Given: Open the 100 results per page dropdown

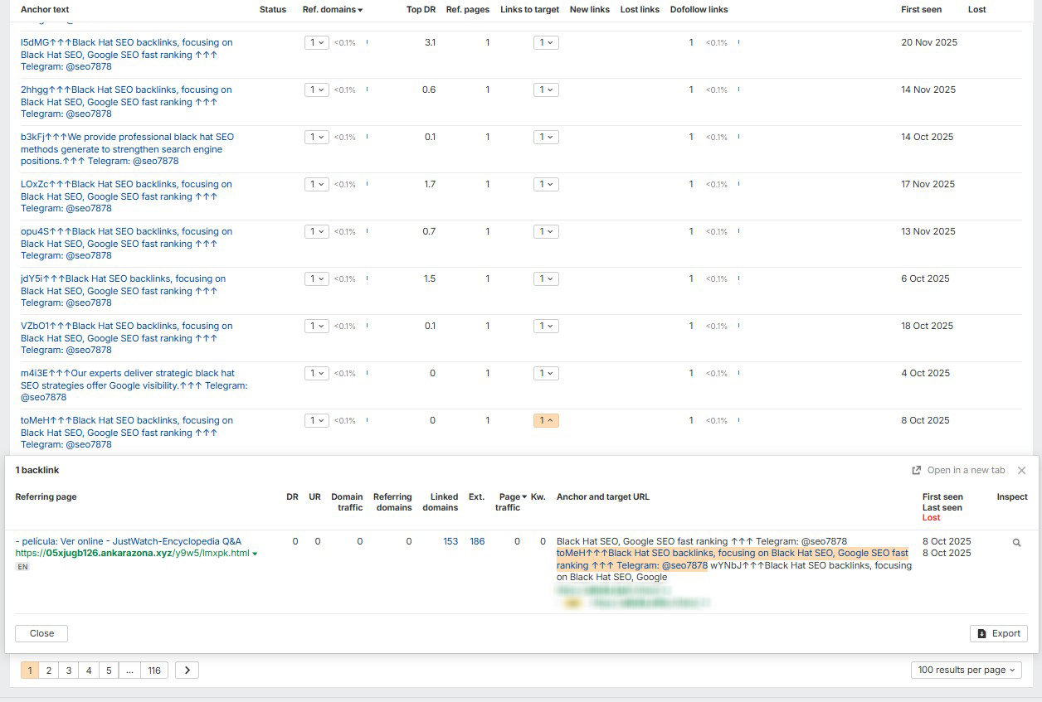Looking at the screenshot, I should tap(966, 671).
